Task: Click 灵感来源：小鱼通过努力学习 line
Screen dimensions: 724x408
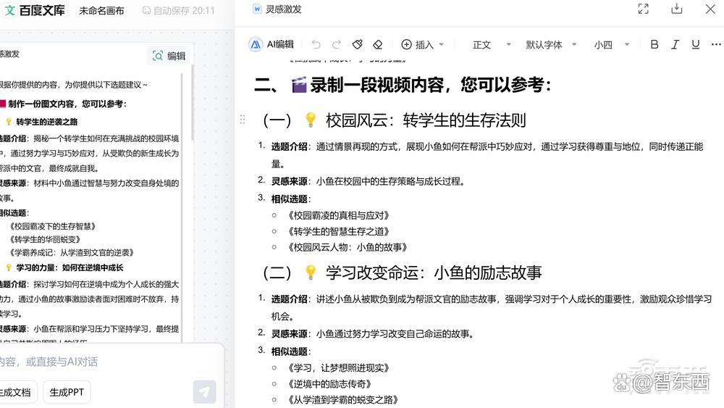Action: (x=373, y=333)
